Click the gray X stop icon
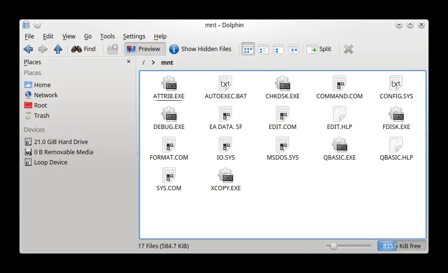This screenshot has height=273, width=448. 349,49
